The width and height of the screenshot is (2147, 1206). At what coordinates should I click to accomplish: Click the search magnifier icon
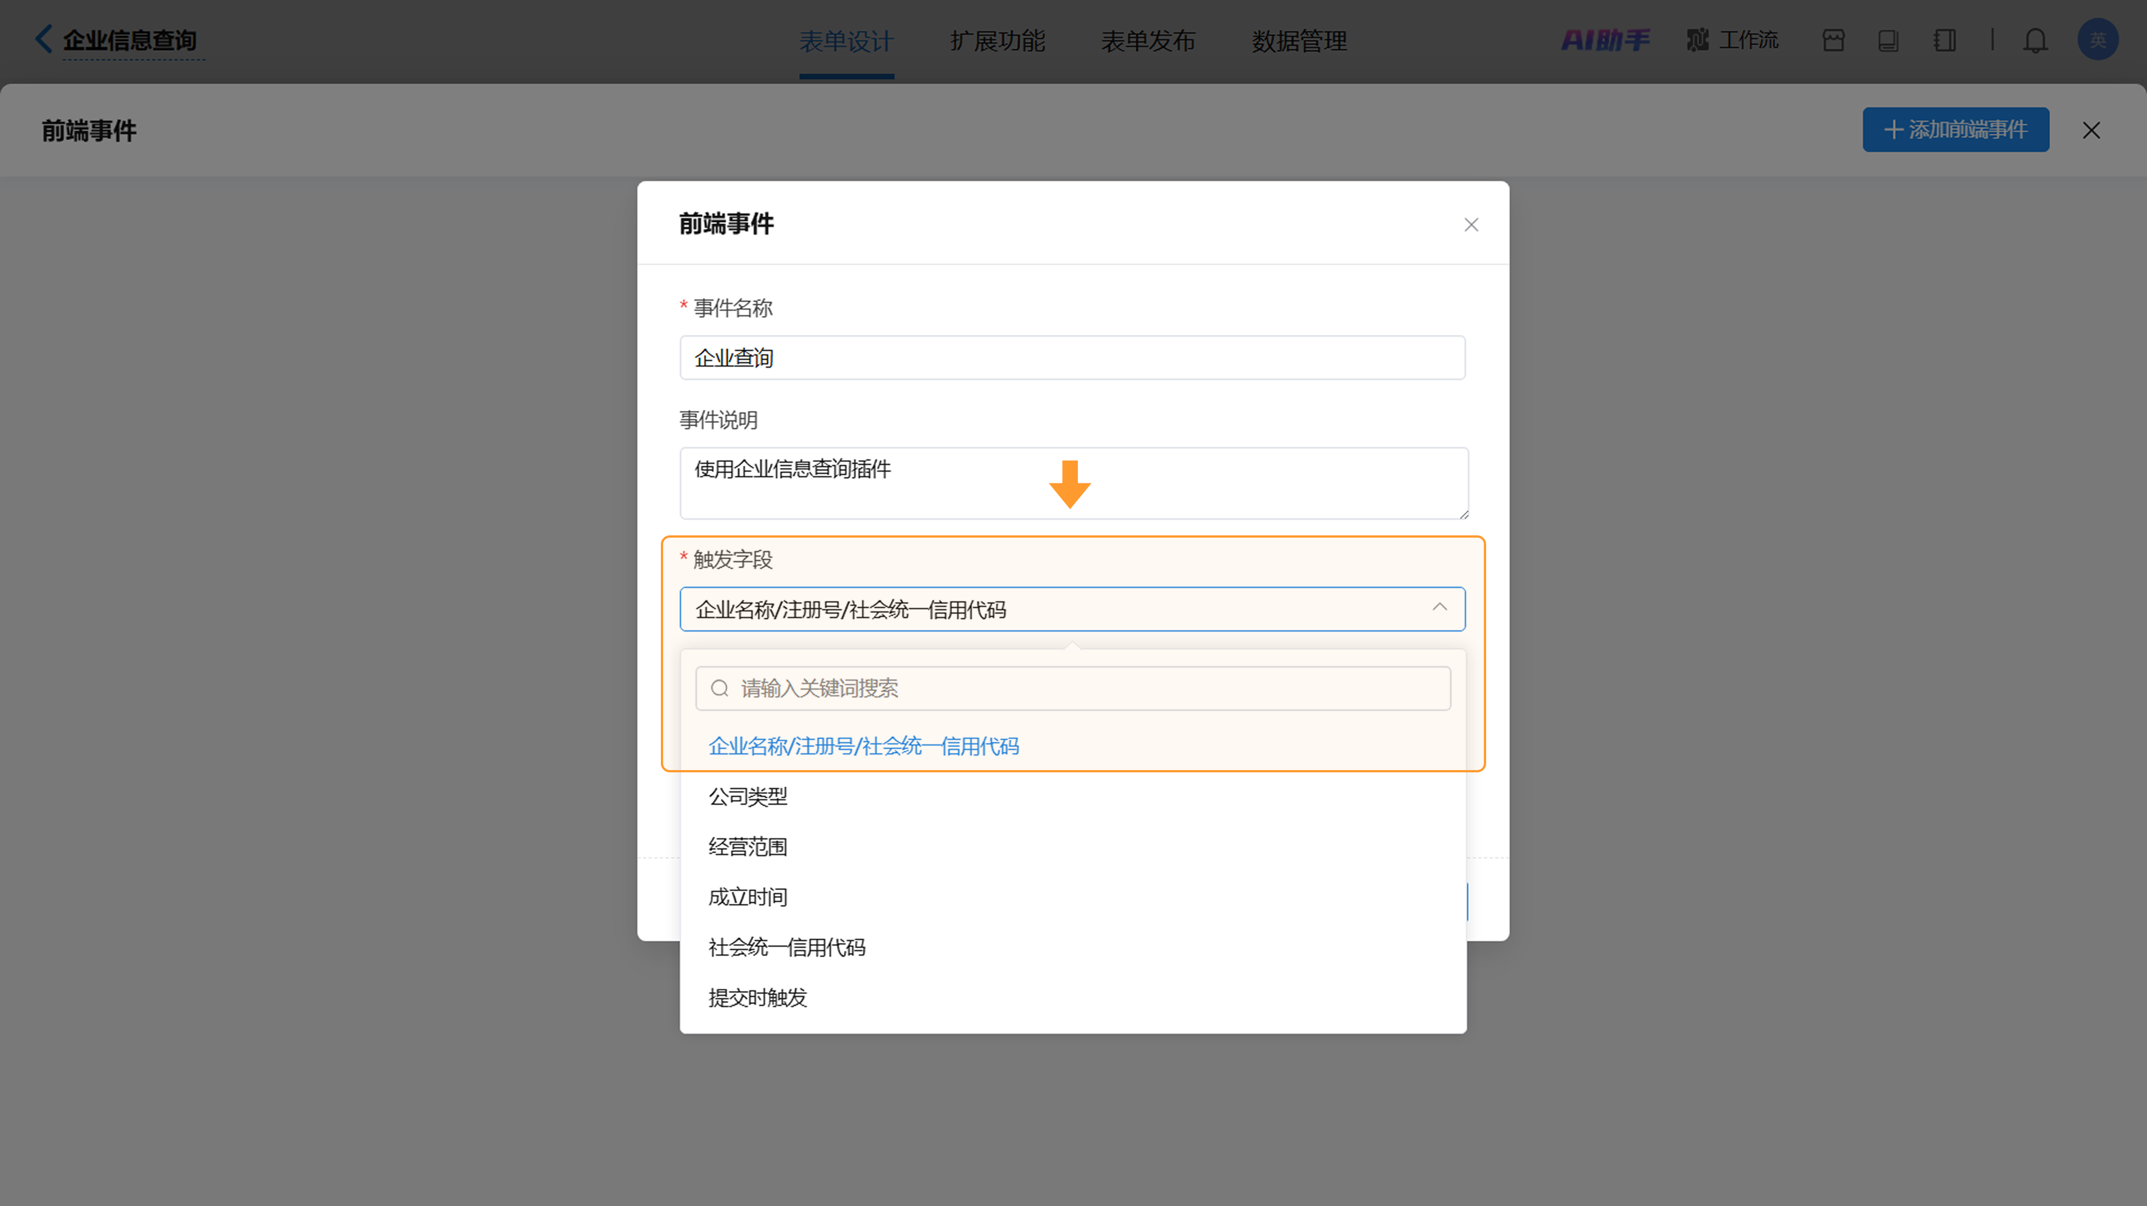pyautogui.click(x=719, y=688)
